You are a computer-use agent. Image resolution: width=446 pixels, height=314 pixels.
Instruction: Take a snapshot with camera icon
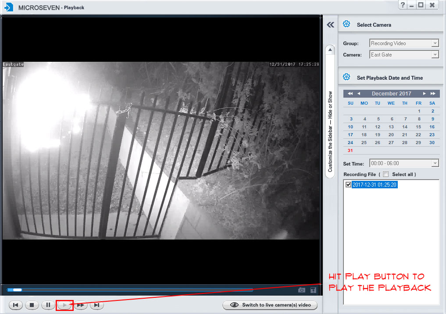coord(302,290)
